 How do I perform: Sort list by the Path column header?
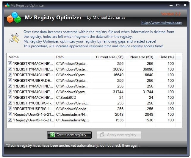pyautogui.click(x=73, y=57)
